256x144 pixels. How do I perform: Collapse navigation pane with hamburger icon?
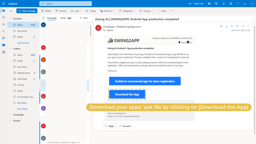coord(11,11)
